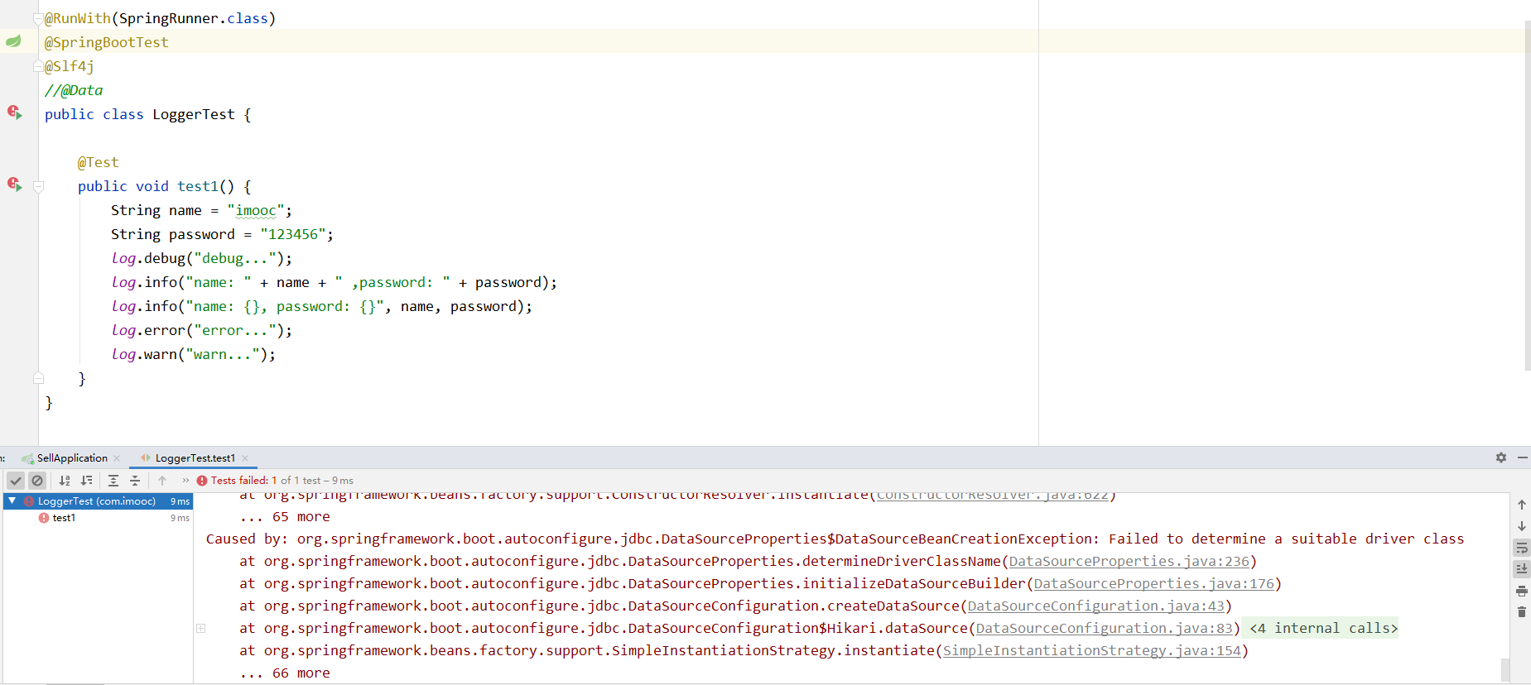Collapse all test tree nodes
Viewport: 1531px width, 685px height.
pyautogui.click(x=135, y=481)
